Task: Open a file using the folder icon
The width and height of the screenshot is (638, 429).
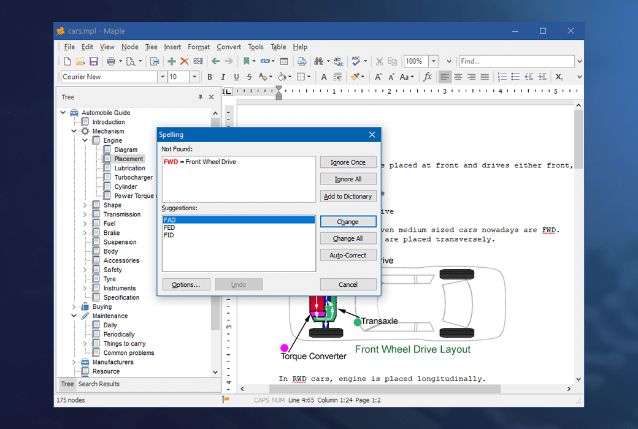Action: coord(80,61)
